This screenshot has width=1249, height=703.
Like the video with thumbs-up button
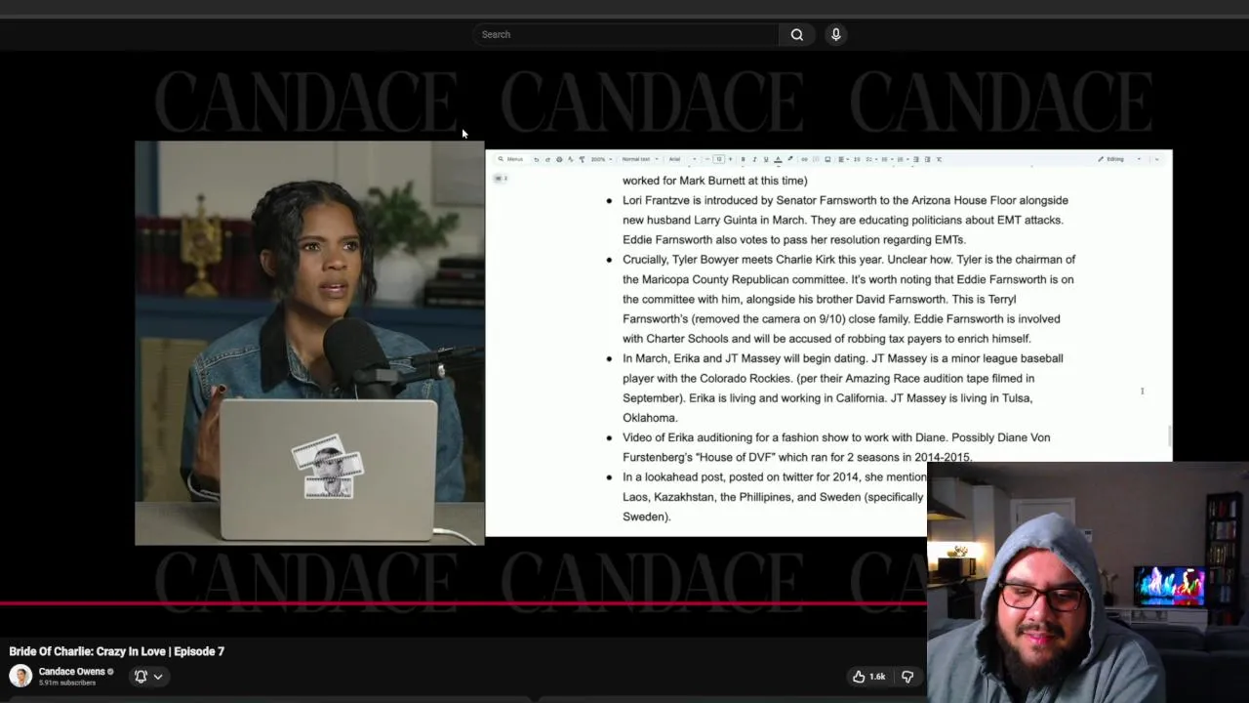[869, 677]
